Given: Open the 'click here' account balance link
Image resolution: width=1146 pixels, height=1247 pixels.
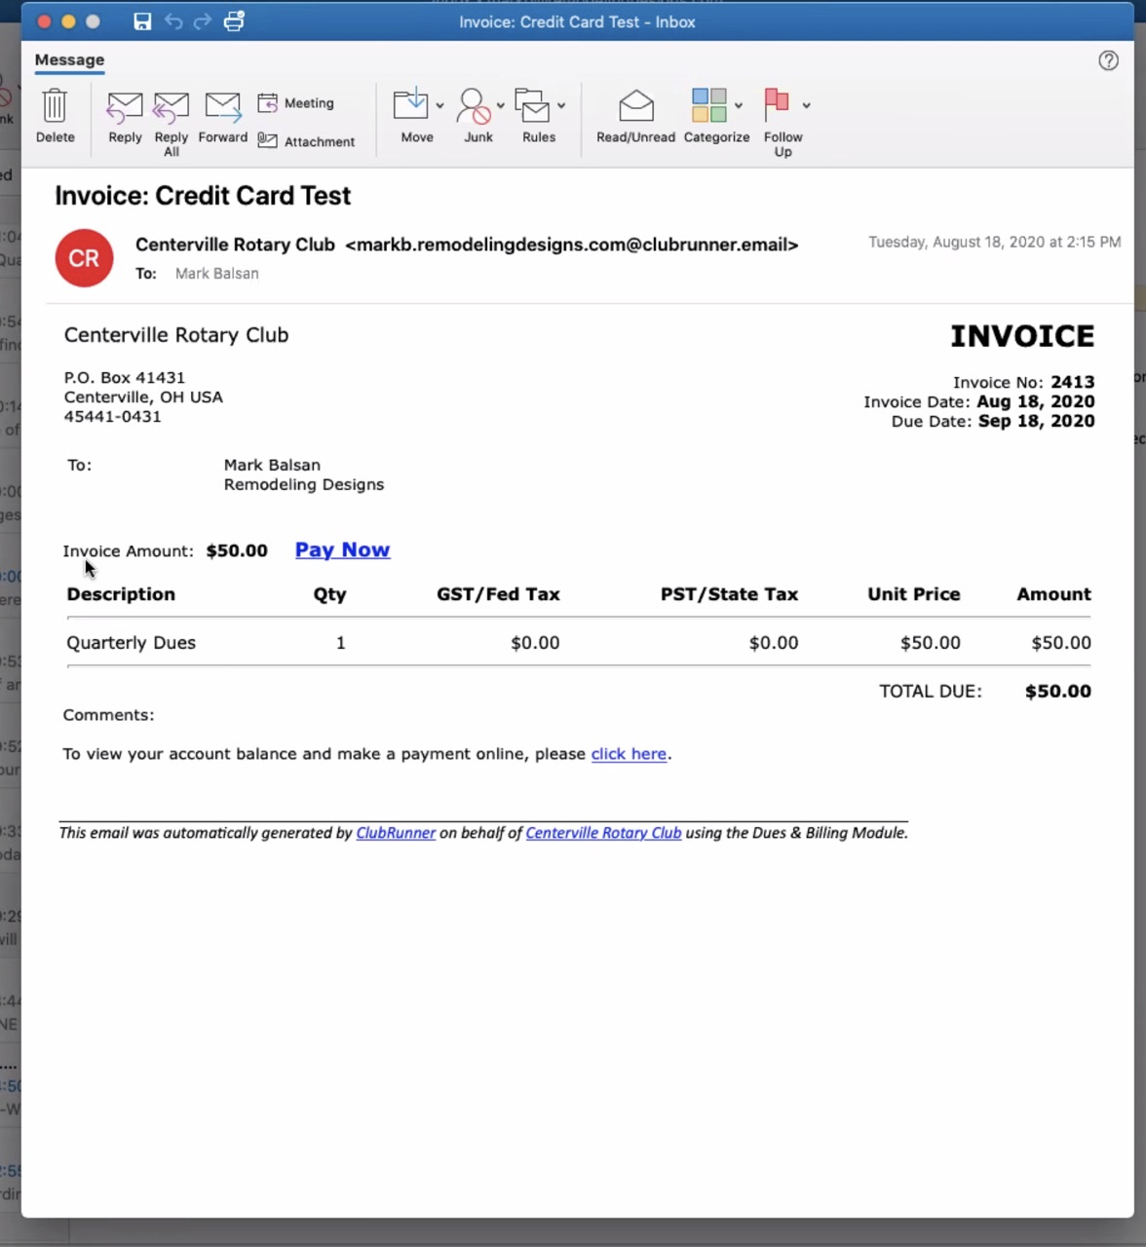Looking at the screenshot, I should click(629, 754).
